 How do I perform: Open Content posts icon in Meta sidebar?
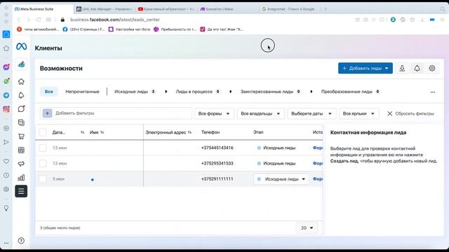pyautogui.click(x=21, y=122)
